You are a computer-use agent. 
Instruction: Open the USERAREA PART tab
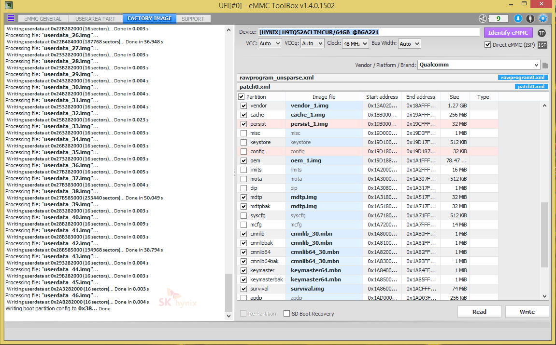(95, 19)
